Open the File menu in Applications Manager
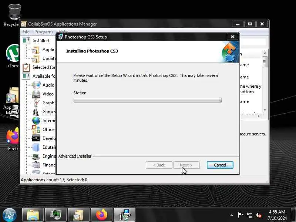The width and height of the screenshot is (296, 222). [26, 32]
